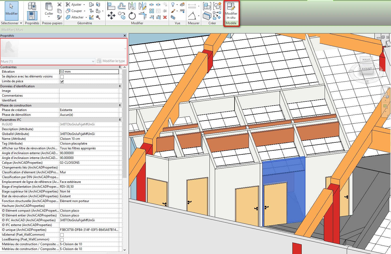Open the 'Modifier | Murs' contextual tab

click(x=12, y=30)
